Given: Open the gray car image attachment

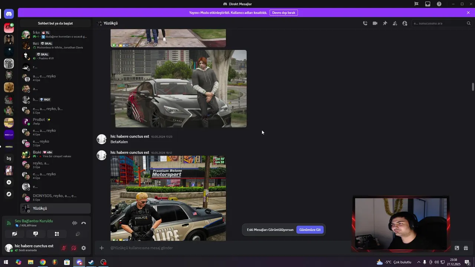Looking at the screenshot, I should coord(178,89).
